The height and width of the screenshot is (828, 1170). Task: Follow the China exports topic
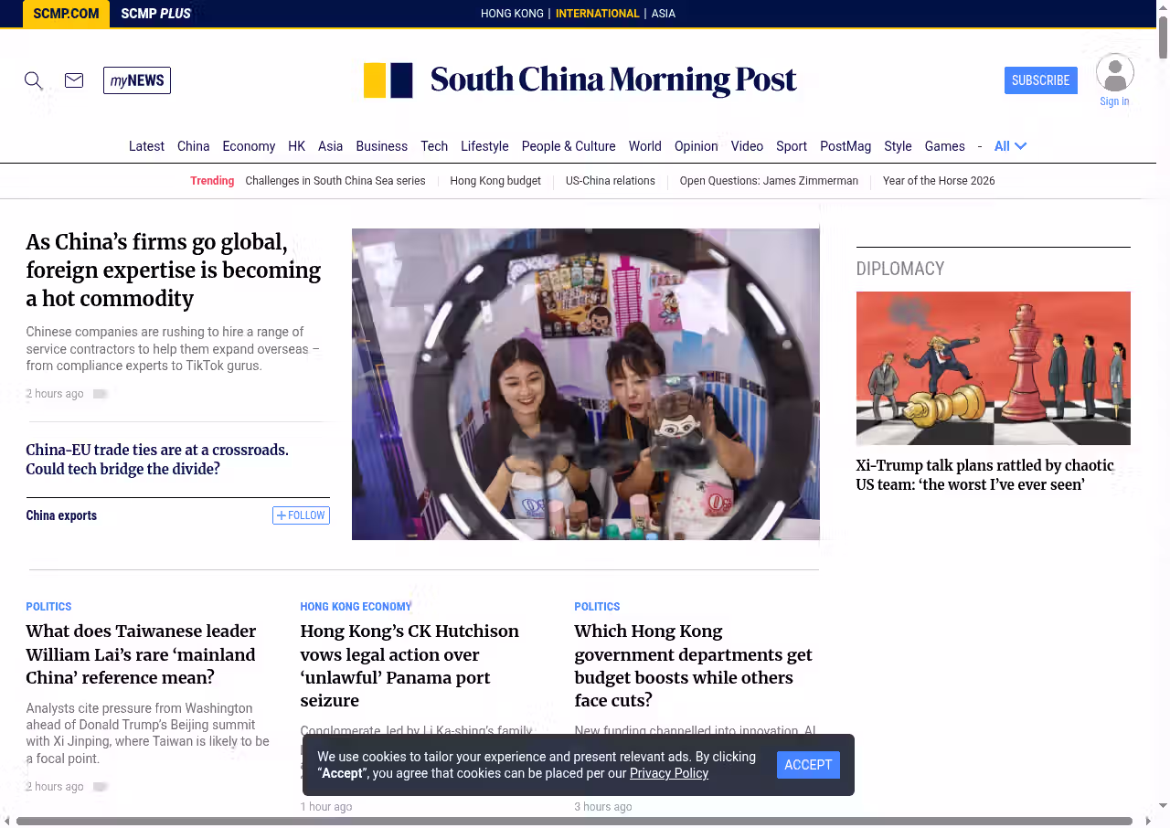(x=301, y=515)
